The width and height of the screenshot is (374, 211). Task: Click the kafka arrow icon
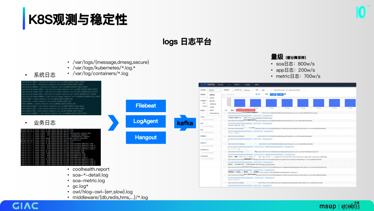pyautogui.click(x=185, y=123)
